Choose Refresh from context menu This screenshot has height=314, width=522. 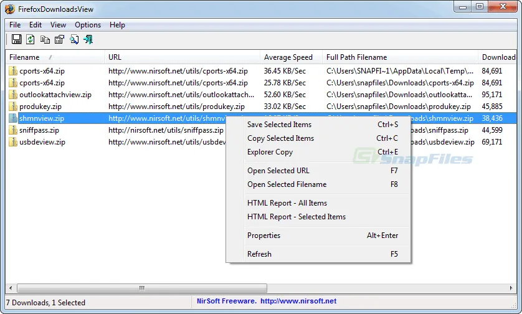tap(318, 254)
